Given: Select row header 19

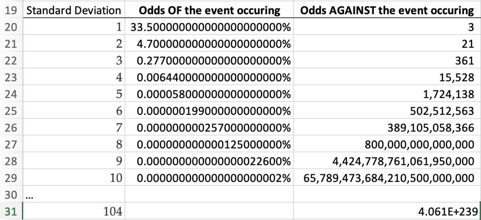Looking at the screenshot, I should tap(11, 10).
